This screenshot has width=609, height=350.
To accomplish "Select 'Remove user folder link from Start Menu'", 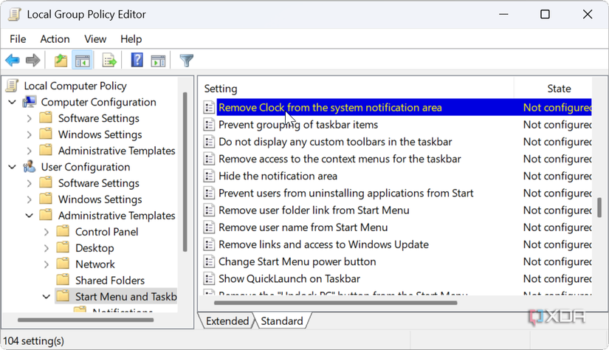I will point(314,210).
